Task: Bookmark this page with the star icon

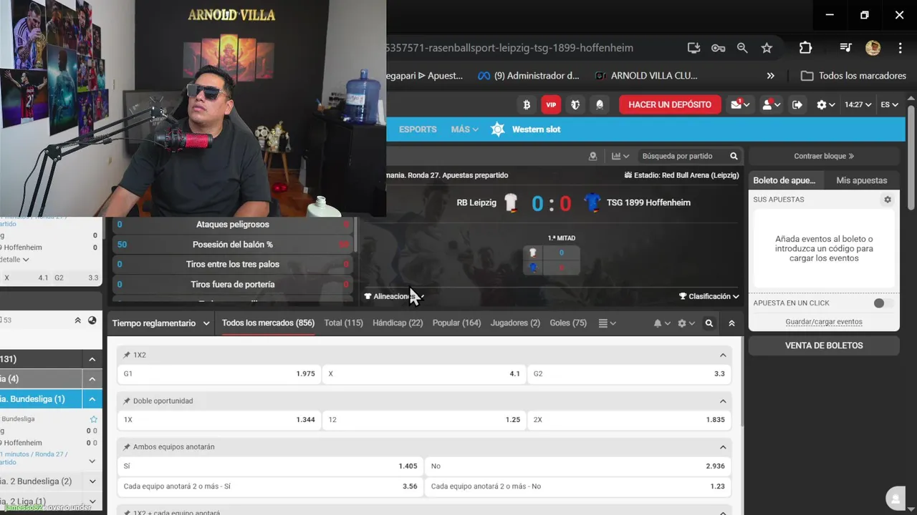Action: [767, 48]
